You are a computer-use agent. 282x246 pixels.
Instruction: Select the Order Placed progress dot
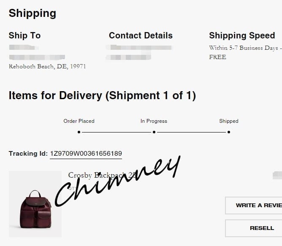[x=79, y=132]
